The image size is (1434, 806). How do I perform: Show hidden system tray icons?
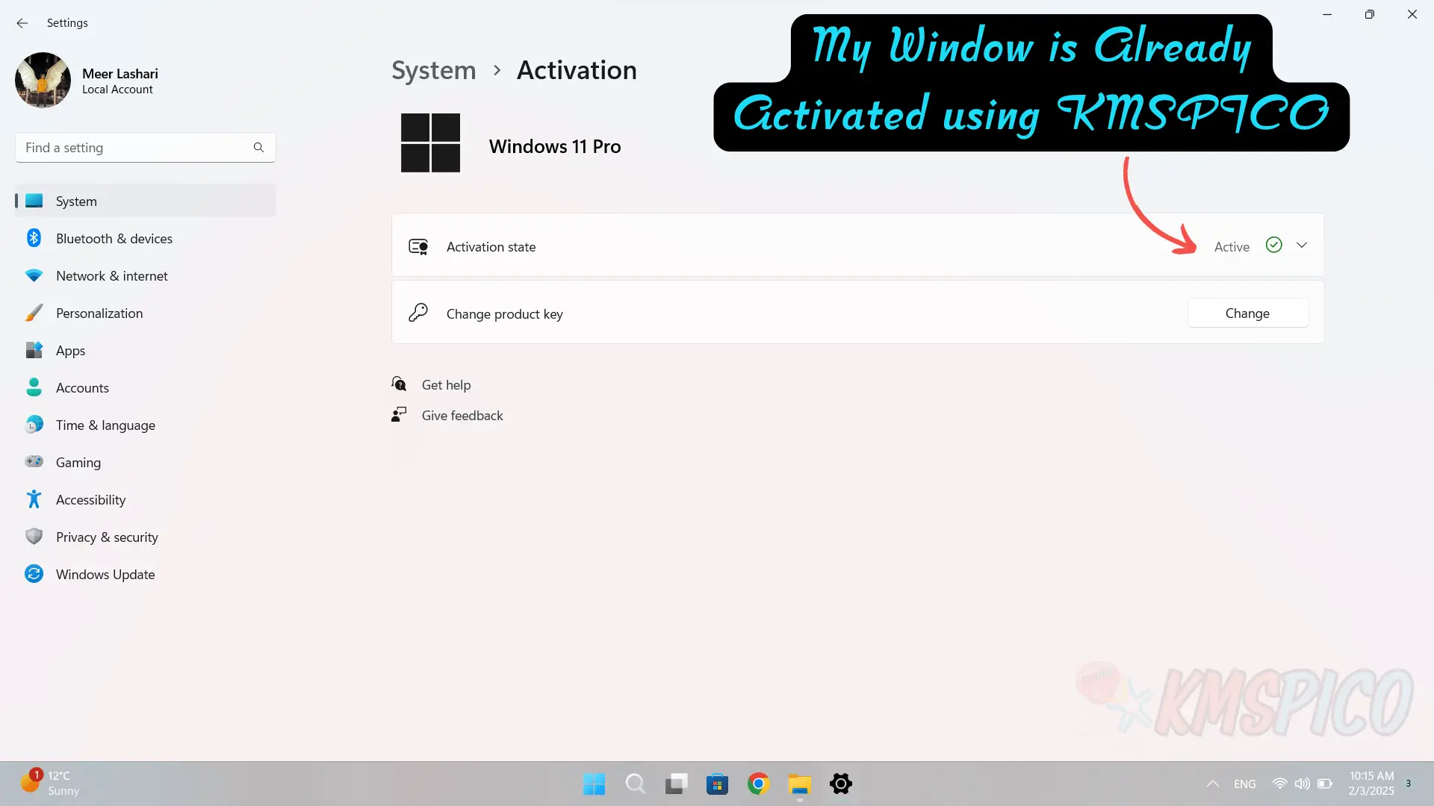pyautogui.click(x=1212, y=784)
